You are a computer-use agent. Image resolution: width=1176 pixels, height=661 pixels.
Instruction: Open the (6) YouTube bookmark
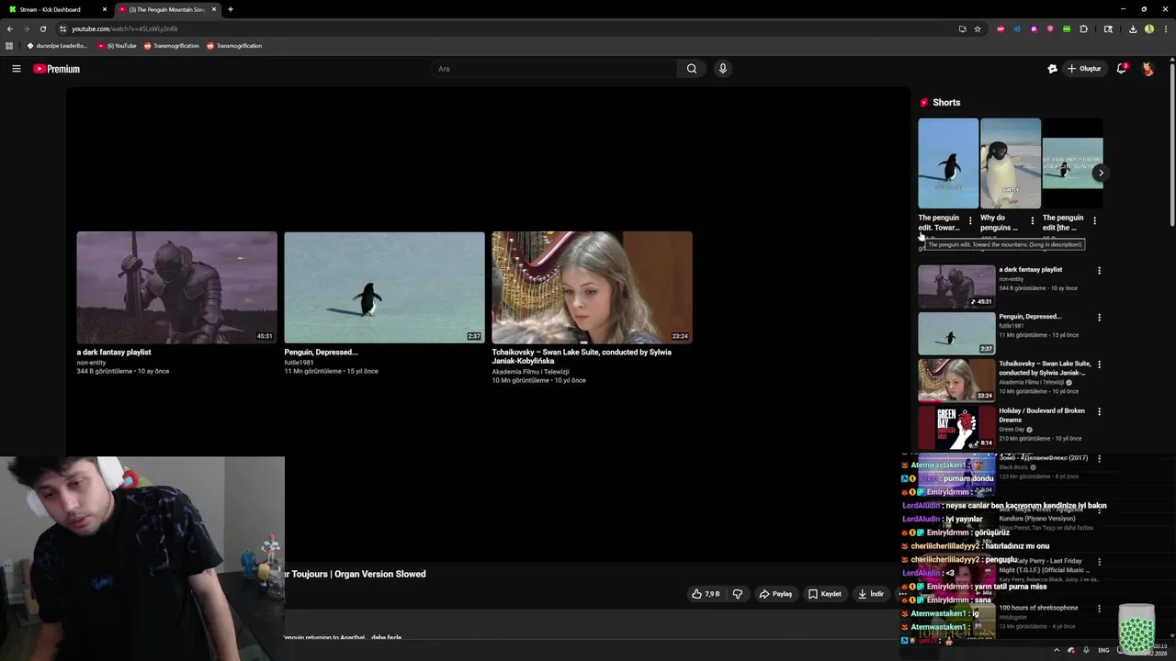pos(117,46)
